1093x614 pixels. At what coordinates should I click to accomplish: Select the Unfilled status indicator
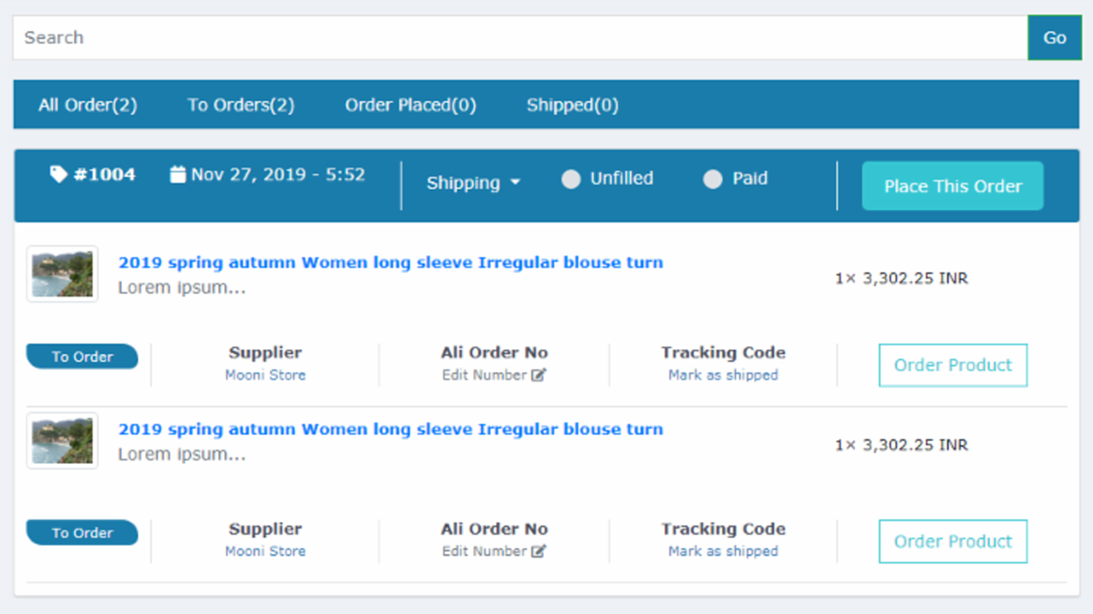570,179
